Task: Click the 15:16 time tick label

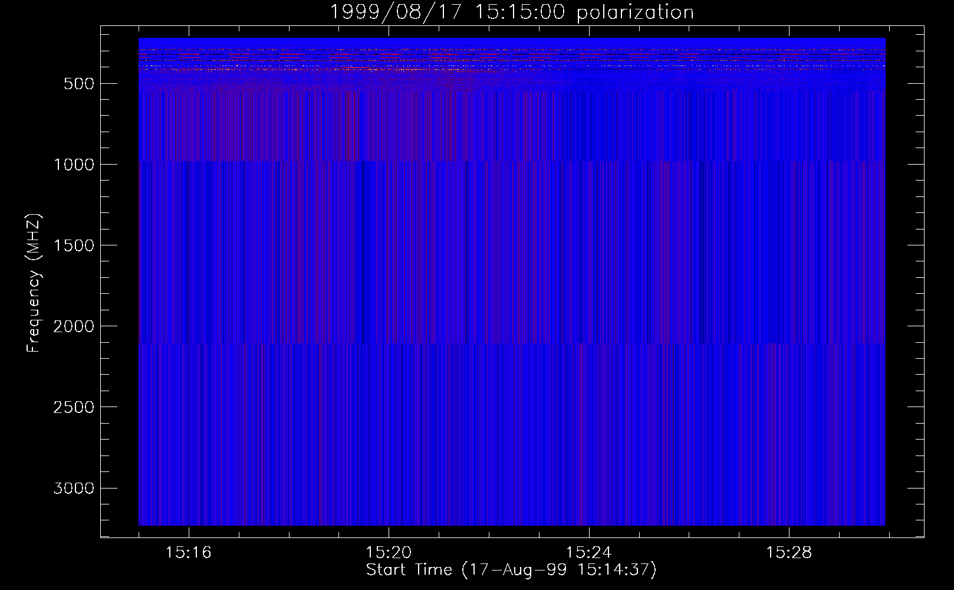Action: click(188, 553)
